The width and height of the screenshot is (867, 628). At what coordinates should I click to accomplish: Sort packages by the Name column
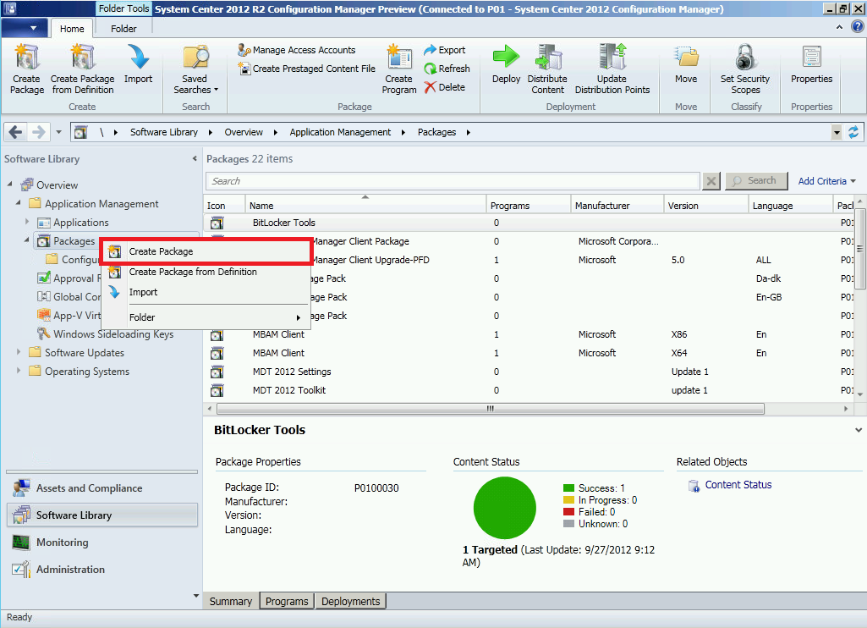(365, 206)
